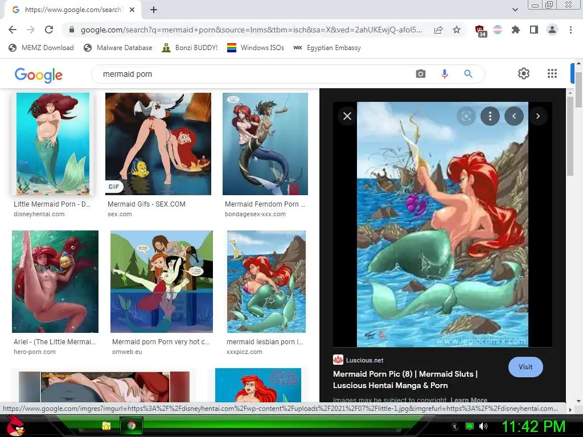Open the Egyptian Embassy bookmark
Viewport: 583px width, 437px height.
[327, 48]
